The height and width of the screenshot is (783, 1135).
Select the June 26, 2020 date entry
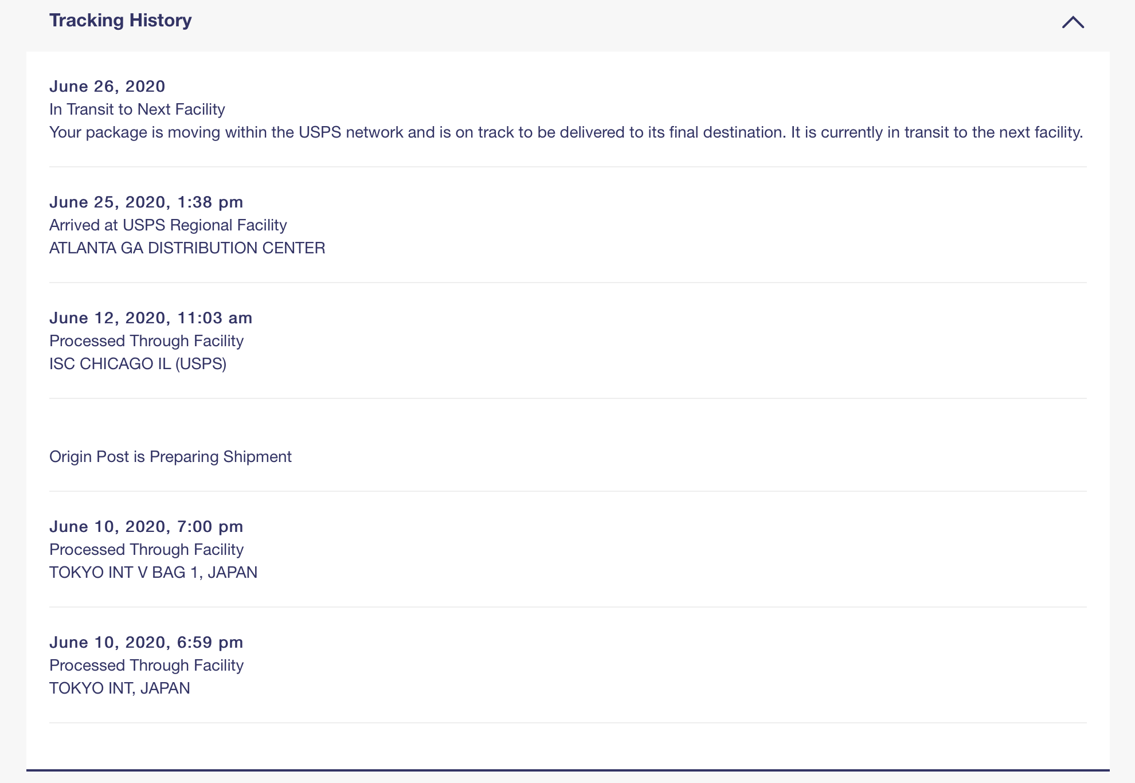[107, 86]
